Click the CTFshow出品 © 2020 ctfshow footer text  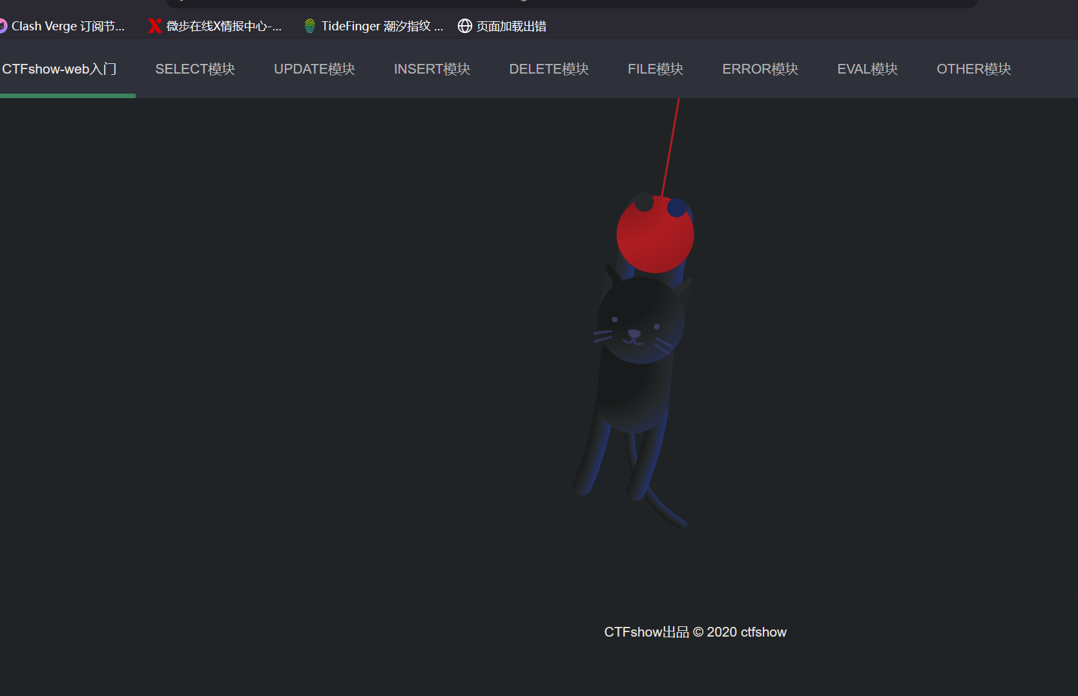click(695, 632)
